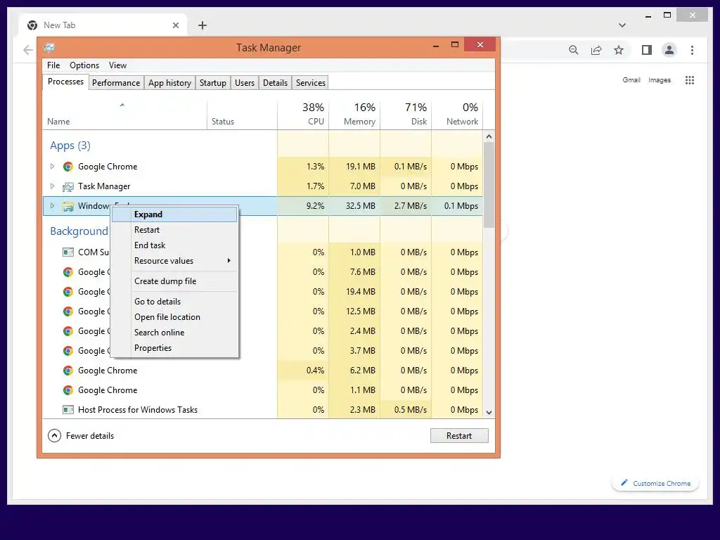Click the Restart button at bottom right

459,436
